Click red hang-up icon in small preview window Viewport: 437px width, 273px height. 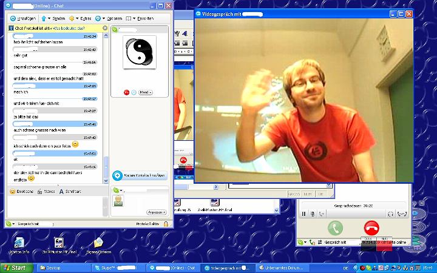[183, 160]
